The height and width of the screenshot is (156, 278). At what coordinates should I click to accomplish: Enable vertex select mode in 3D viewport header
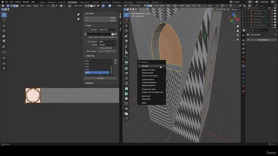coord(146,6)
